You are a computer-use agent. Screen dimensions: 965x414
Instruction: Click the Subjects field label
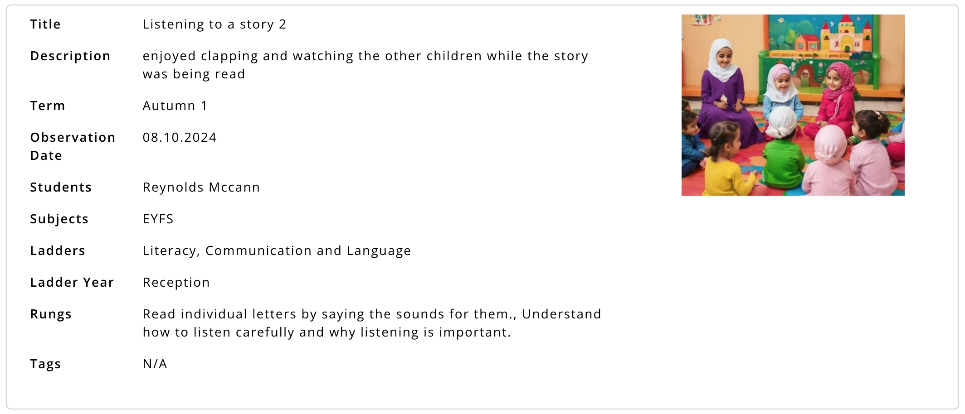click(59, 219)
